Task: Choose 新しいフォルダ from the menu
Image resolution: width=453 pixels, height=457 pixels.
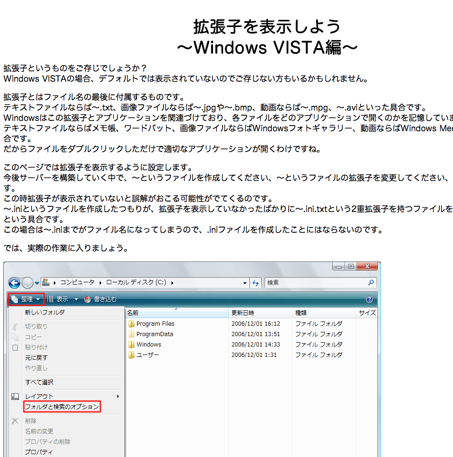Action: pos(44,313)
